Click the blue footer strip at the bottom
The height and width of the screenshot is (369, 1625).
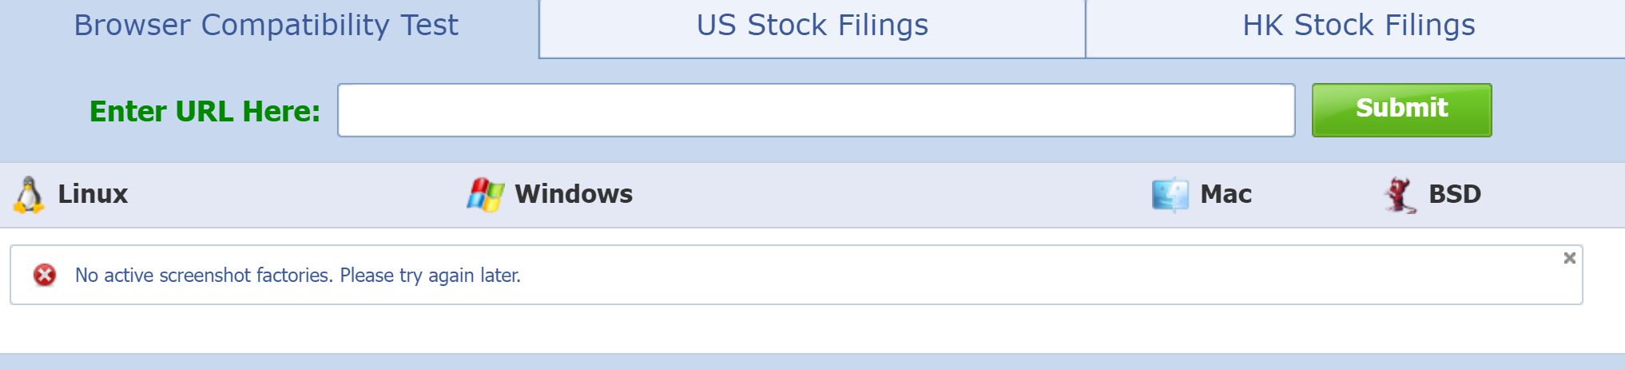pyautogui.click(x=799, y=362)
